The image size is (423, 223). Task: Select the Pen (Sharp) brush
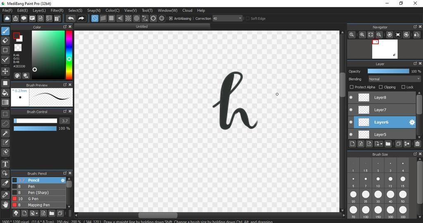click(38, 192)
